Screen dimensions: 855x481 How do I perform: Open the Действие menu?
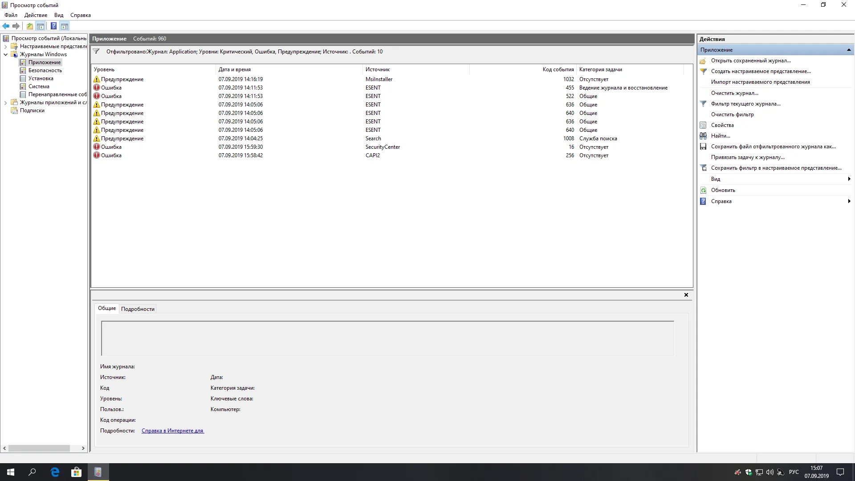36,15
